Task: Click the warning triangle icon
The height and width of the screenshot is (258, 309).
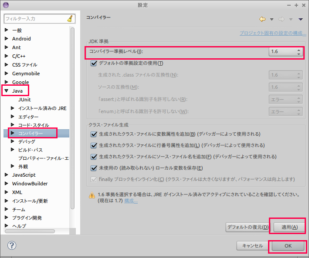Action: click(92, 195)
